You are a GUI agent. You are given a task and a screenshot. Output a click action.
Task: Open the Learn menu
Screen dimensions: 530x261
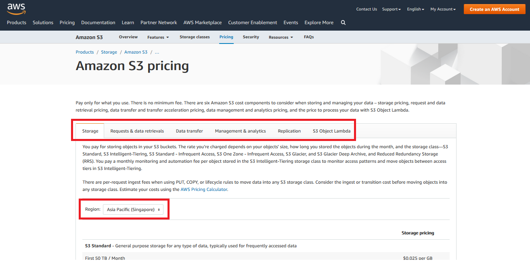[x=128, y=23]
